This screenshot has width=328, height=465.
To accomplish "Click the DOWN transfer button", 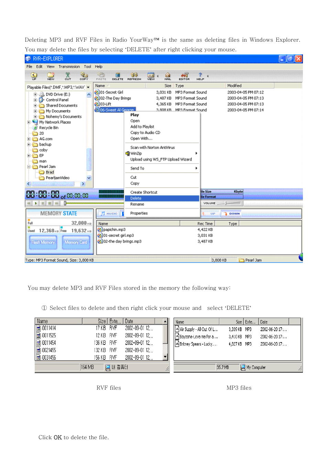I will pyautogui.click(x=231, y=213).
